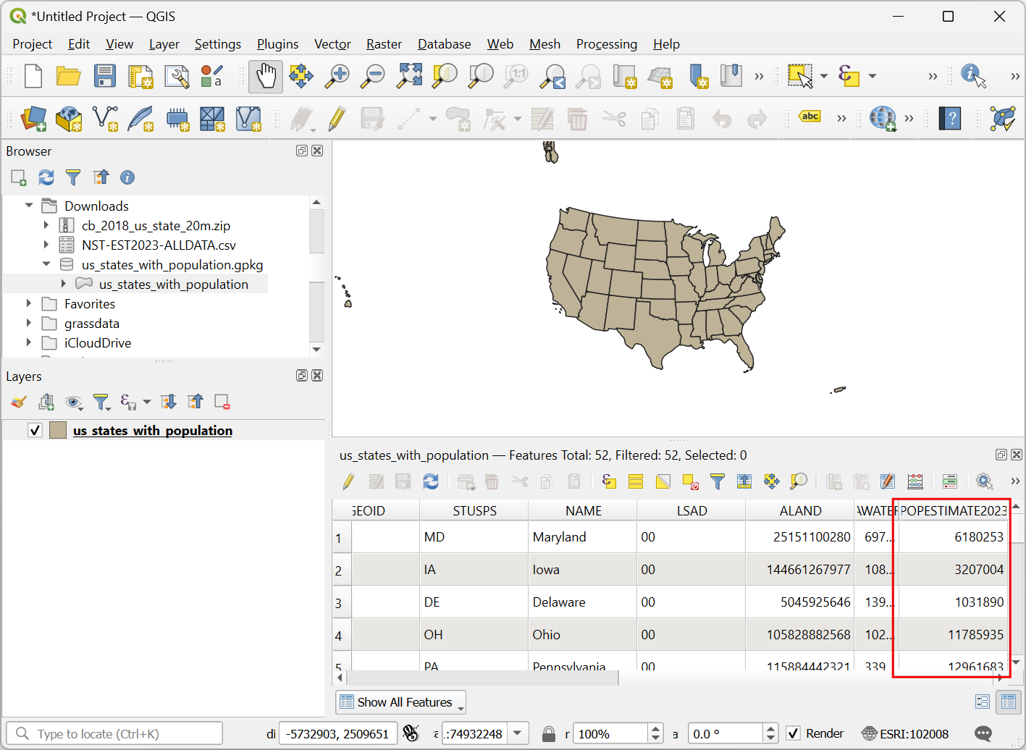Open the Processing menu
Viewport: 1026px width, 750px height.
click(606, 44)
